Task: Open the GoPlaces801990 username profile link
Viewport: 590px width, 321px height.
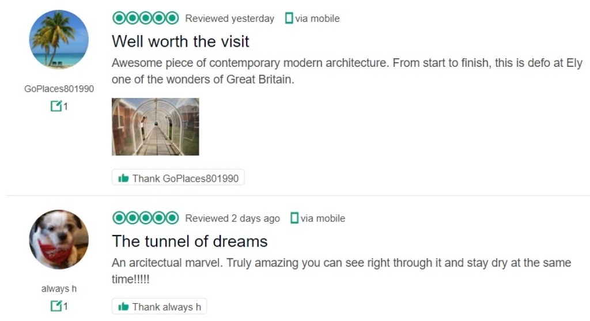Action: tap(59, 89)
